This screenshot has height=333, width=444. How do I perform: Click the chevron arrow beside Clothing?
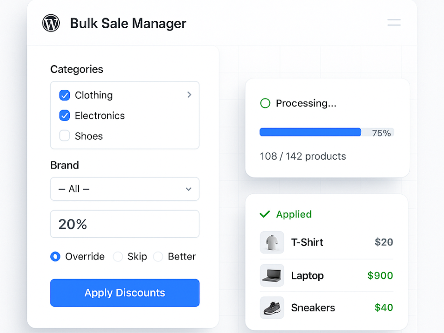pos(189,95)
